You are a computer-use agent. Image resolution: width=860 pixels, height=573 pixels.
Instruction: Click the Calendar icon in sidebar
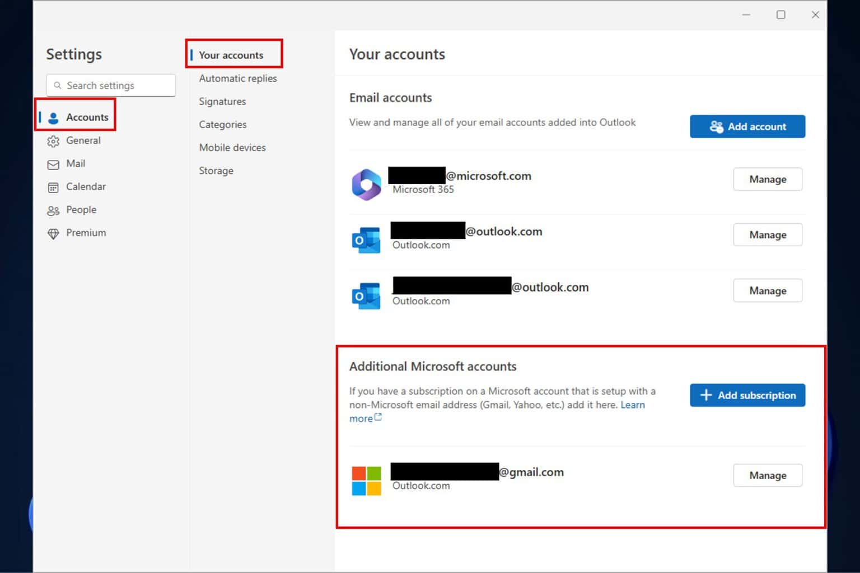point(53,187)
